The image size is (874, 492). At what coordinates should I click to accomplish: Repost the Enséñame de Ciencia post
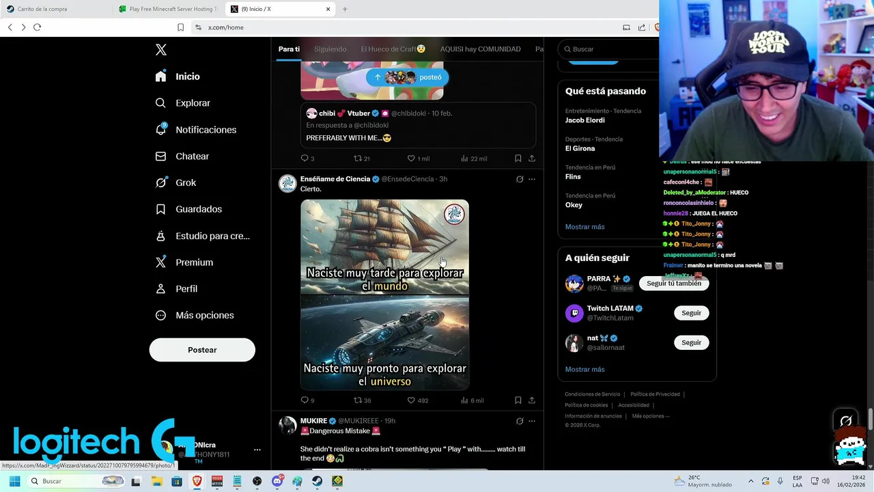[362, 400]
